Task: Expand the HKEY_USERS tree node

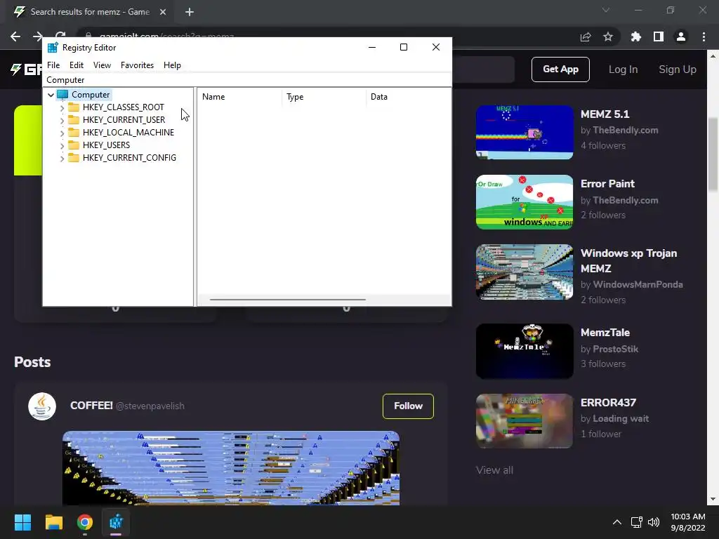Action: pyautogui.click(x=62, y=145)
